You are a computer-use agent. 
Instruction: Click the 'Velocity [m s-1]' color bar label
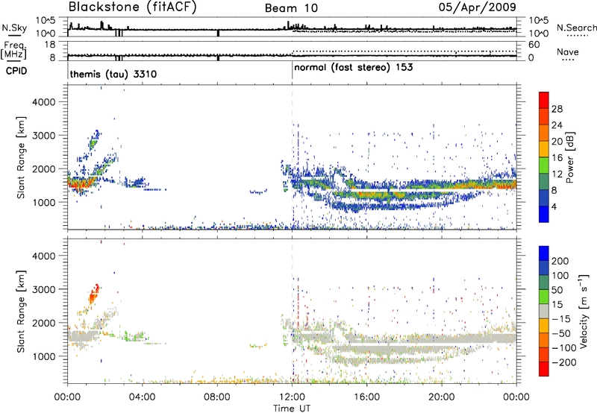[584, 311]
